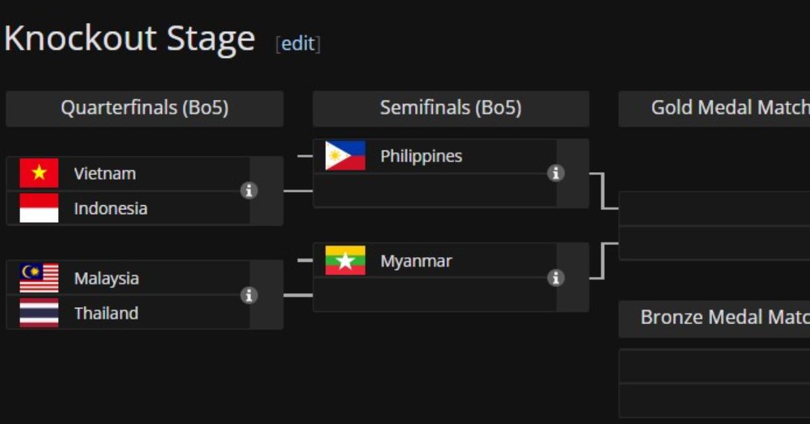
Task: Click the Indonesia flag icon
Action: [x=39, y=208]
